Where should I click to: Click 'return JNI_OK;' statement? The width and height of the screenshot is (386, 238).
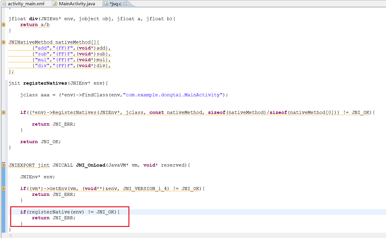pos(40,142)
